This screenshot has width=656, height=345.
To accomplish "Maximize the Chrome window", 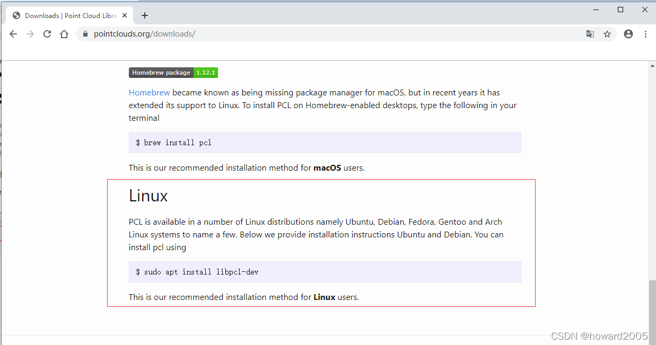I will [620, 10].
